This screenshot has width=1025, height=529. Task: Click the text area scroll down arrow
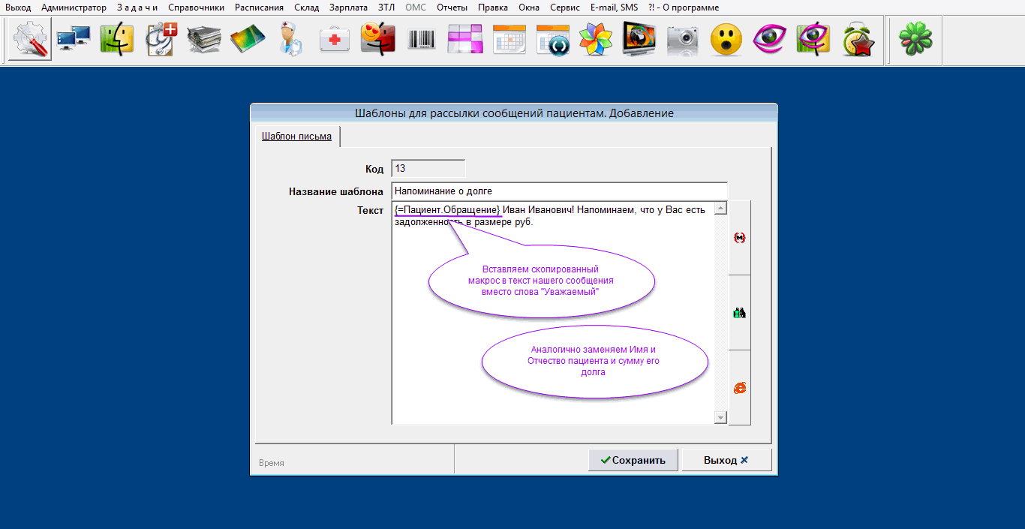coord(720,417)
